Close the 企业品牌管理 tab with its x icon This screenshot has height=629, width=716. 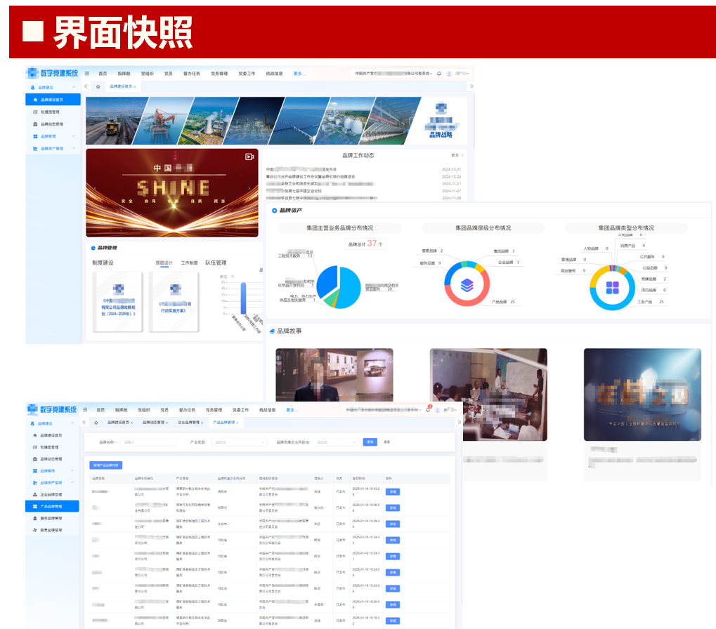(x=202, y=423)
